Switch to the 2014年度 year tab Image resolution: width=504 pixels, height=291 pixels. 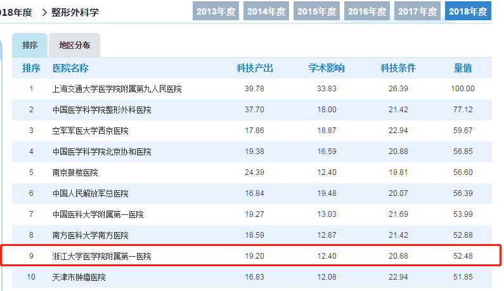(266, 11)
